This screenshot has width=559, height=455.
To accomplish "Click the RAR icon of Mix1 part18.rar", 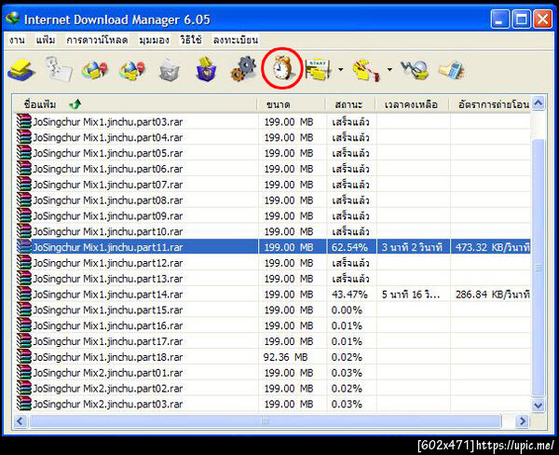I will pyautogui.click(x=24, y=356).
